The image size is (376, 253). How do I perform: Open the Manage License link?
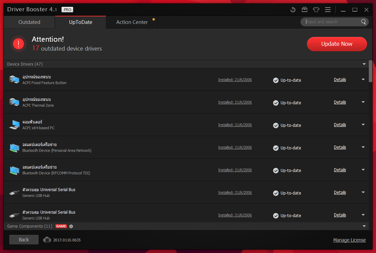tap(349, 240)
